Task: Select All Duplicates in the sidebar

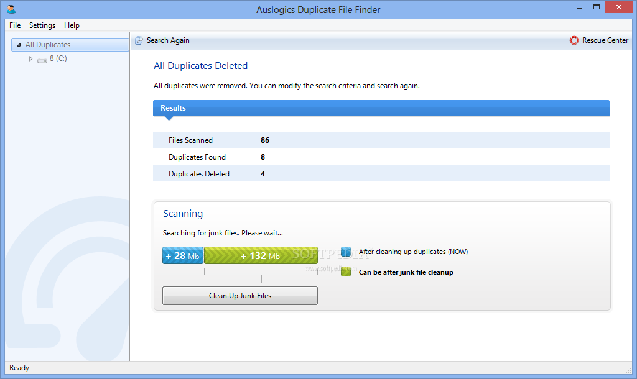Action: [x=70, y=45]
